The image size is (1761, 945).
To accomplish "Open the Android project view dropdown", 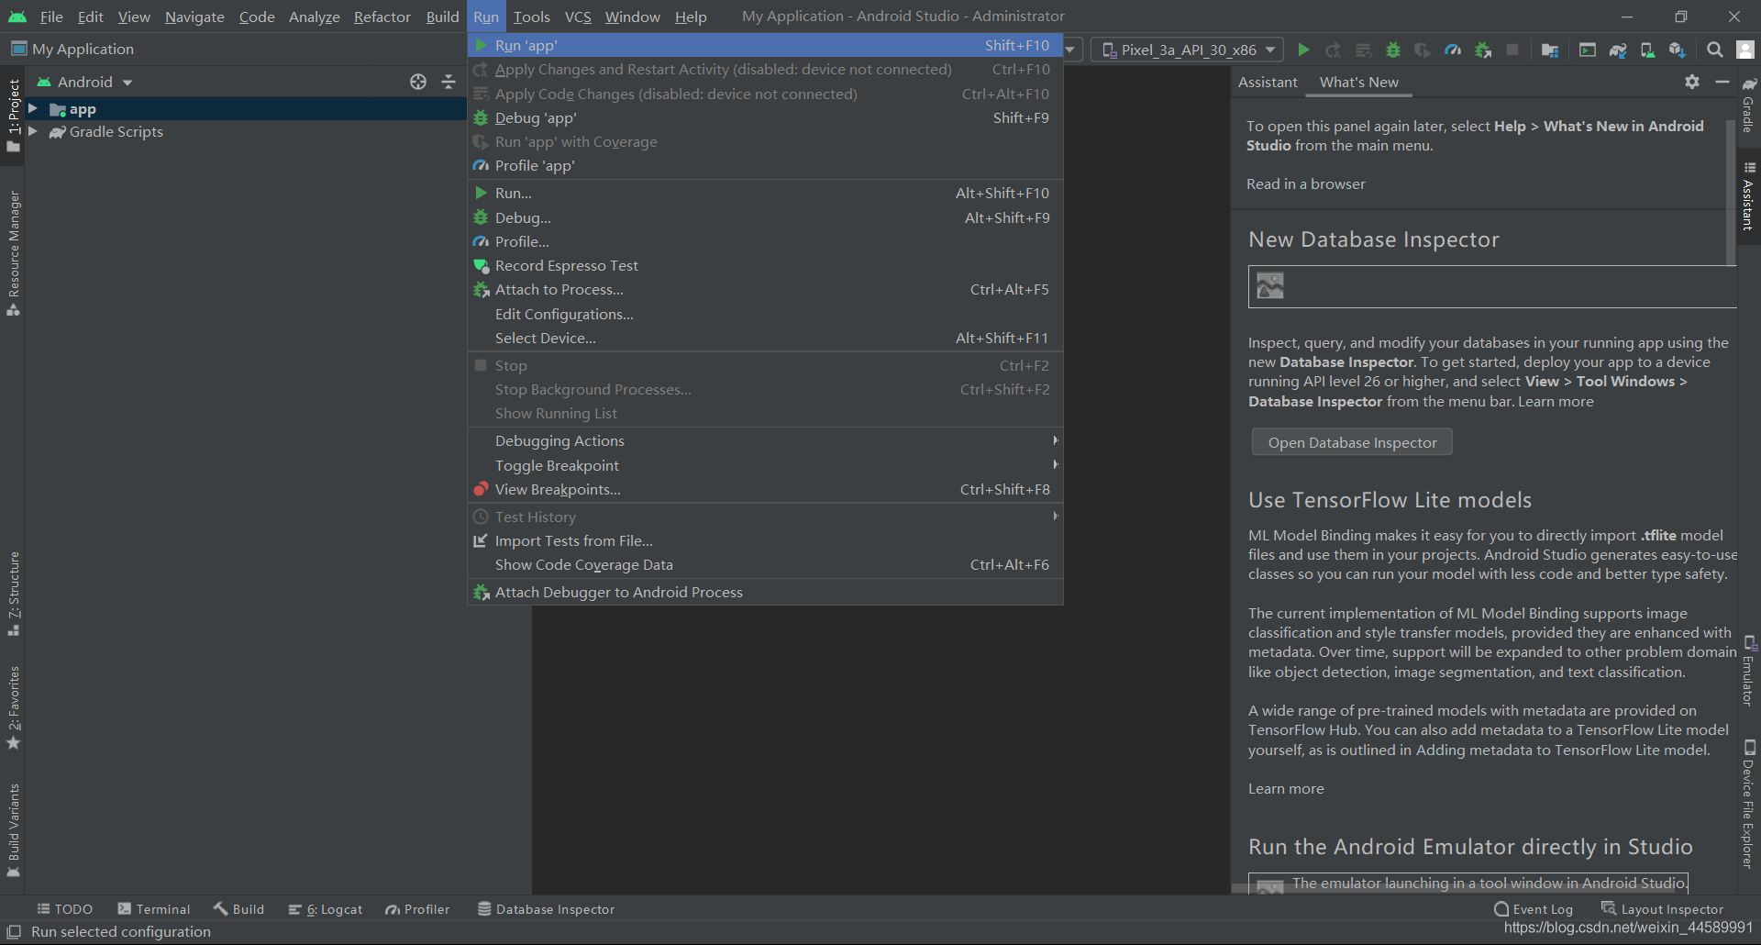I will pyautogui.click(x=84, y=82).
